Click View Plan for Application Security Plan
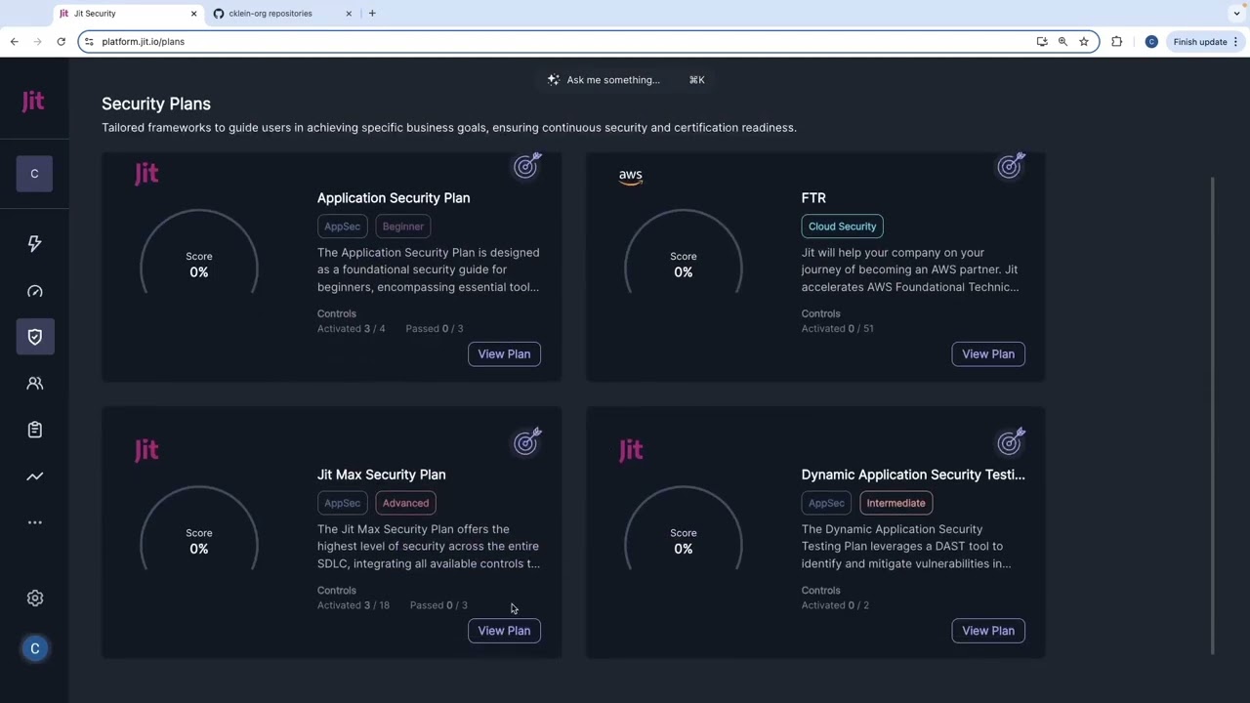This screenshot has width=1250, height=703. tap(504, 354)
